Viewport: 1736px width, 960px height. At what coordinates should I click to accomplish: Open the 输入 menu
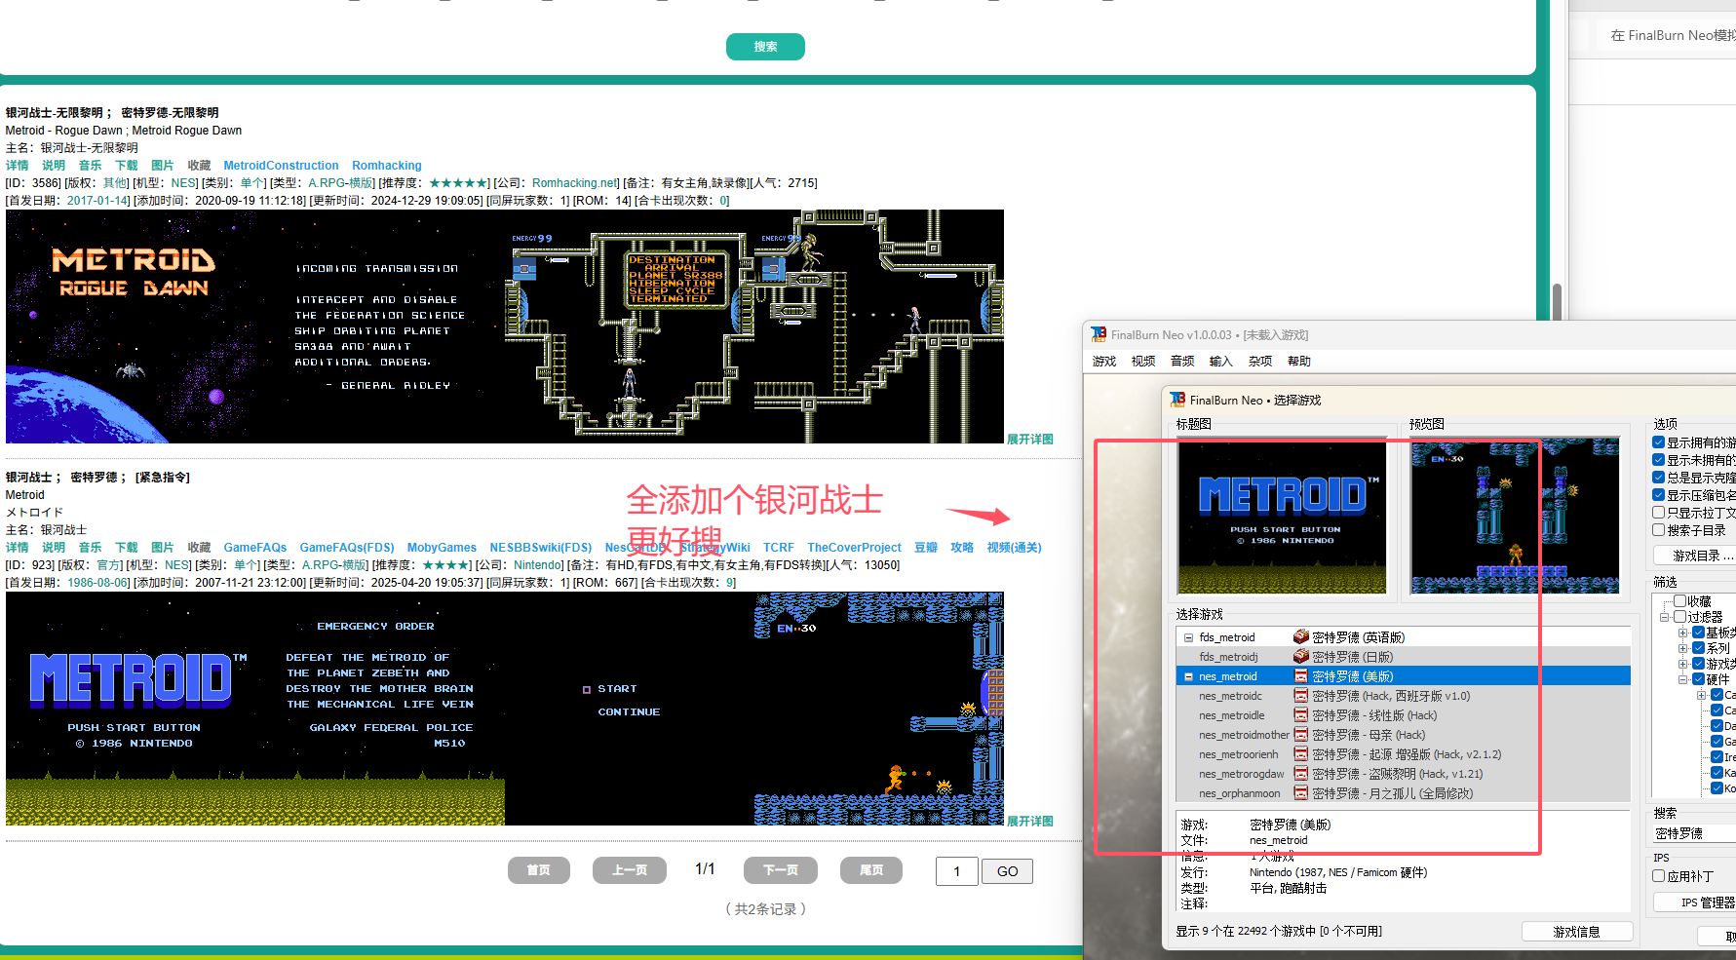(1221, 362)
